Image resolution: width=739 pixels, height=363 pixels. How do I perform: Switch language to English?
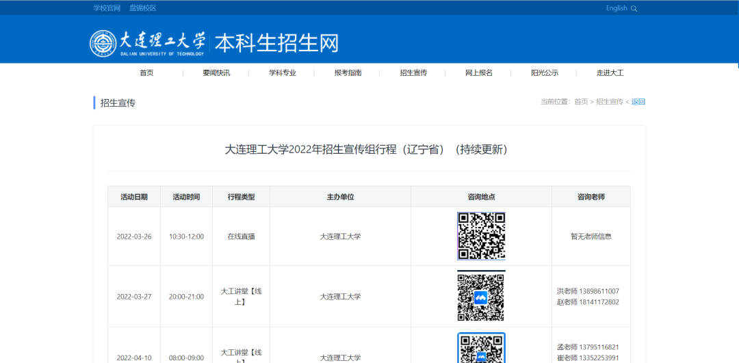coord(617,8)
